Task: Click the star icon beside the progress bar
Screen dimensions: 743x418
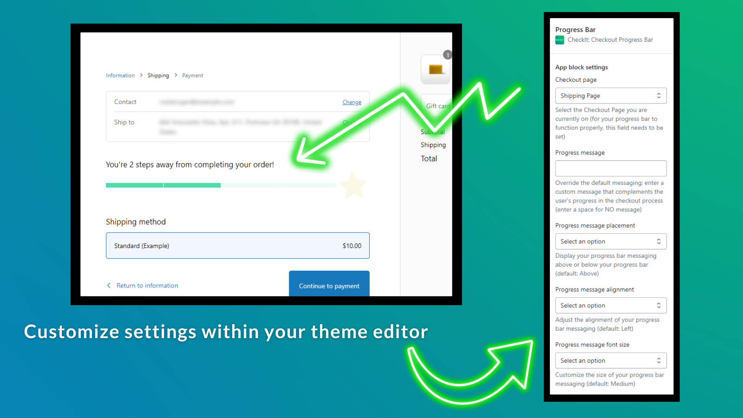Action: click(353, 185)
